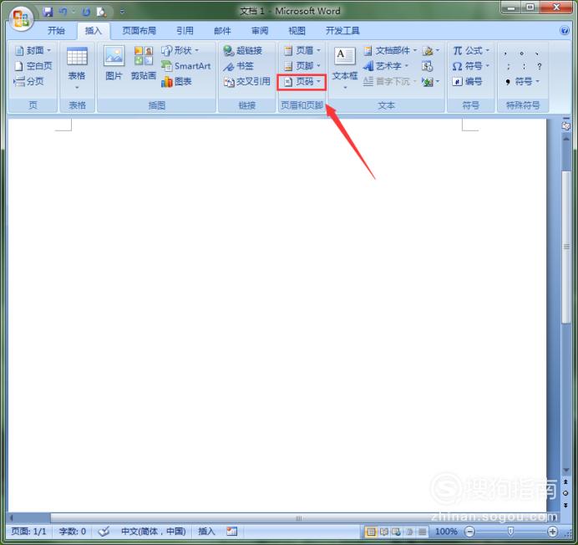Go to the 审阅 tab
Image resolution: width=578 pixels, height=545 pixels.
pyautogui.click(x=260, y=31)
